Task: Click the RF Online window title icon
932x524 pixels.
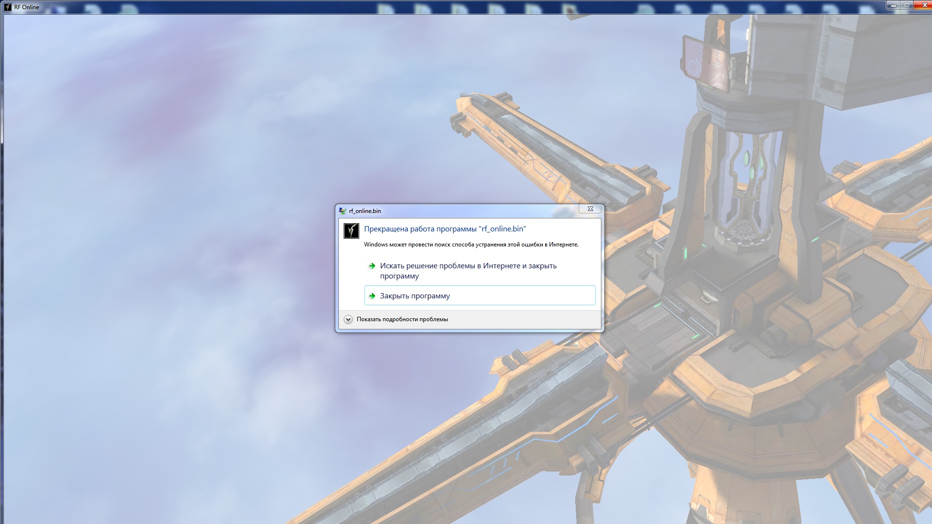Action: pyautogui.click(x=8, y=7)
